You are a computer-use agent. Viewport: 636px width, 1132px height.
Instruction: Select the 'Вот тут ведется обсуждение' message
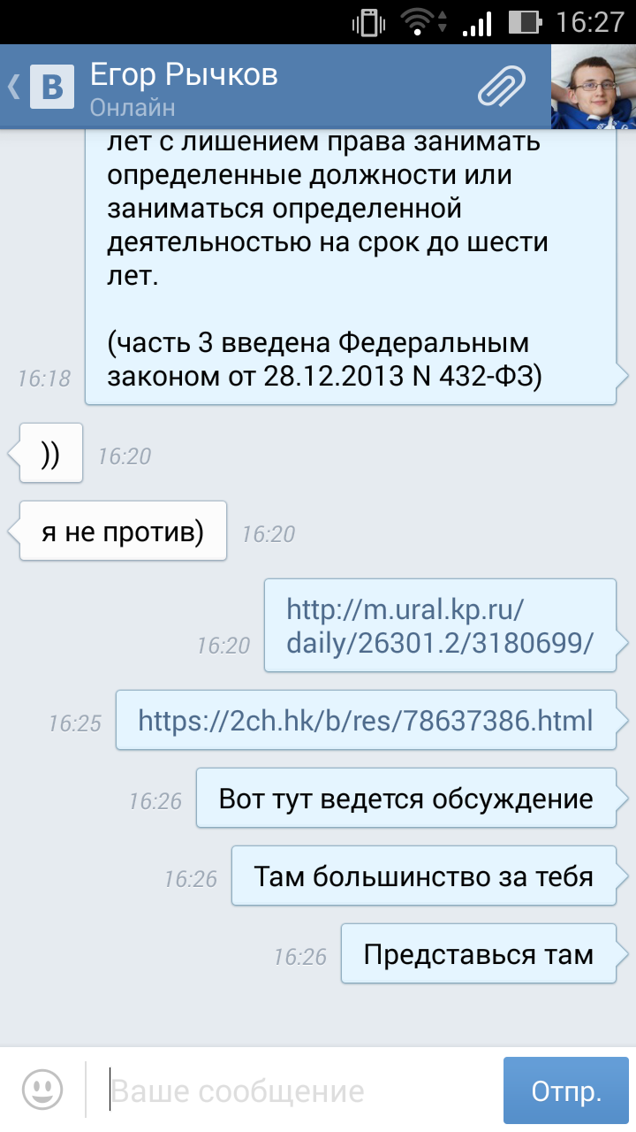[405, 799]
